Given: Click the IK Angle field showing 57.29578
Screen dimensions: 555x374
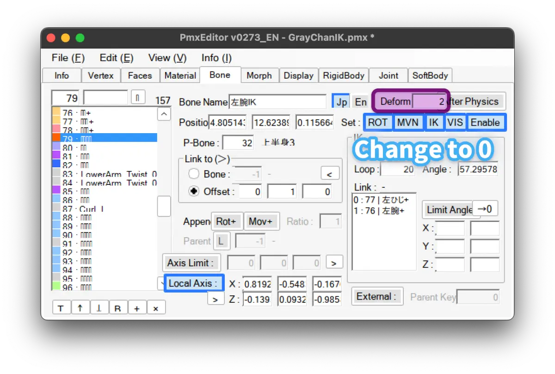Looking at the screenshot, I should pos(478,169).
